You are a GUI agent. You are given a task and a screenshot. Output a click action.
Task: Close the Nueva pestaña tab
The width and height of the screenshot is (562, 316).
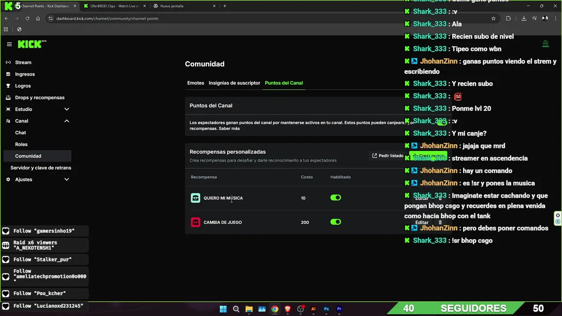214,6
